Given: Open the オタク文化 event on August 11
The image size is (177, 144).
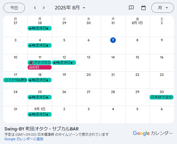Looking at the screenshot, I should [x=40, y=63].
